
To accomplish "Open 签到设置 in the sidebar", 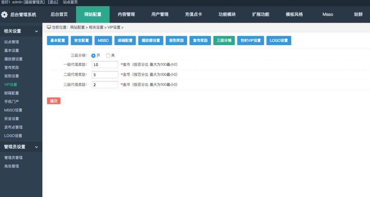I will point(12,76).
